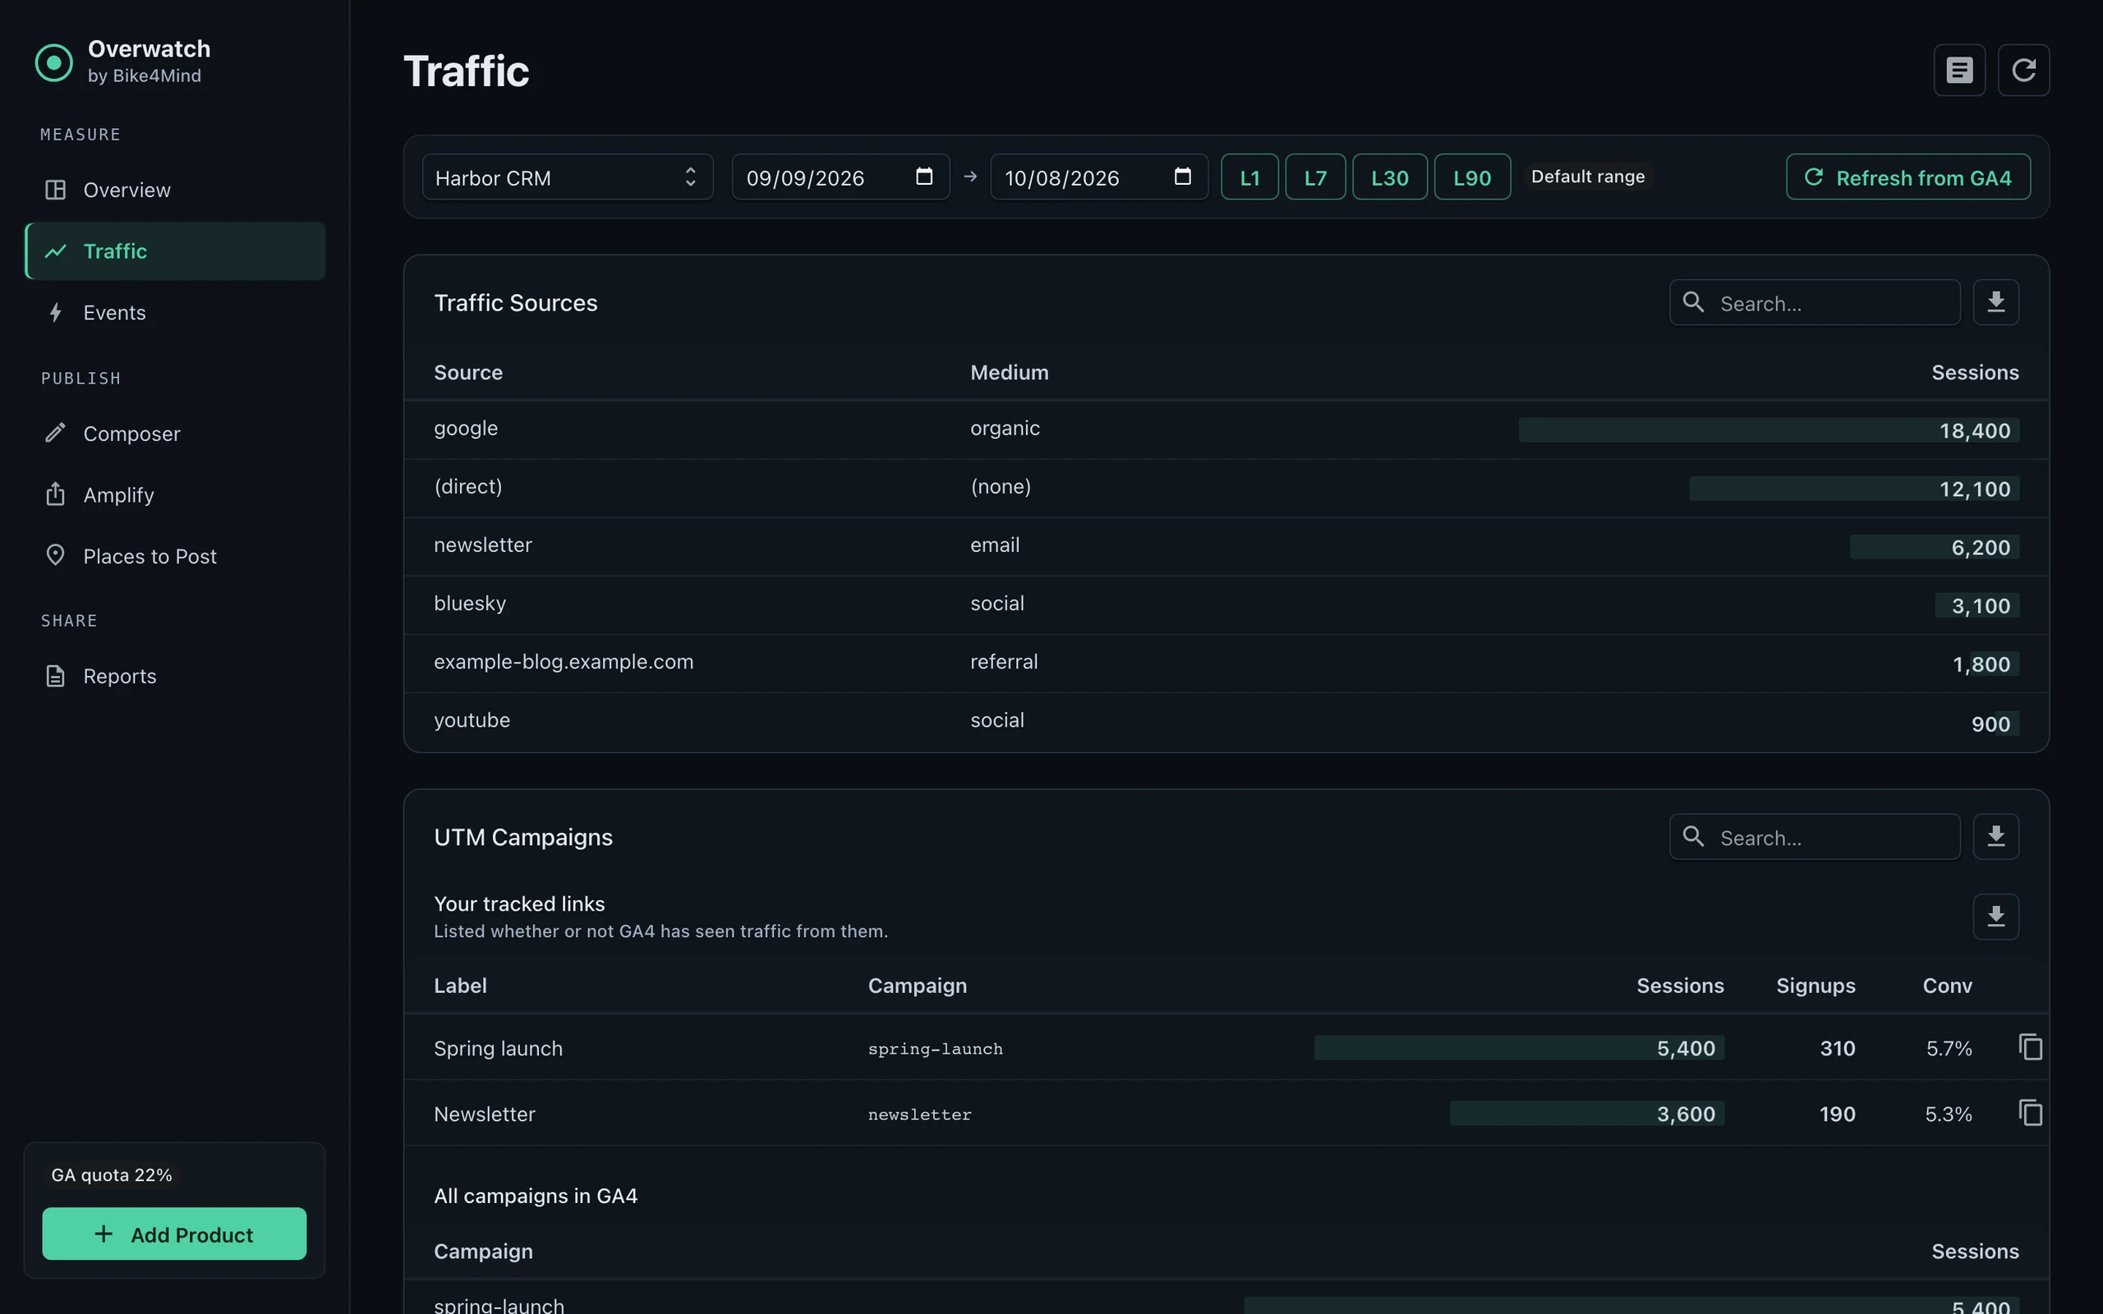Screen dimensions: 2103x1314
Task: Click Refresh from GA4
Action: click(1907, 177)
